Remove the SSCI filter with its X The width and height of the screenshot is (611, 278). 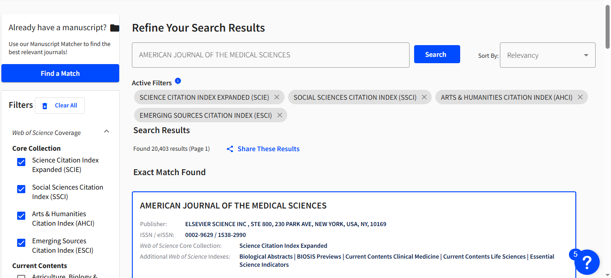click(x=424, y=97)
